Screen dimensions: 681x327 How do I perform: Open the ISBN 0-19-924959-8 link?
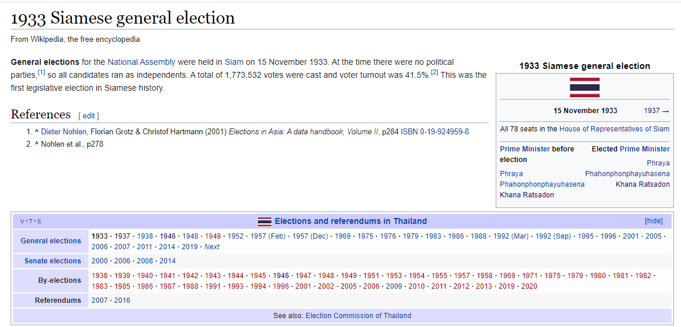[x=434, y=132]
